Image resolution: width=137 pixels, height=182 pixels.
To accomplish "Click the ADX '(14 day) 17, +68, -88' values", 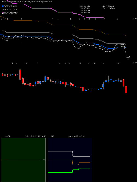I will click(77, 136).
